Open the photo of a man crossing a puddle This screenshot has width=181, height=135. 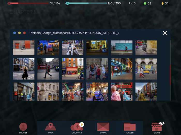point(73,48)
